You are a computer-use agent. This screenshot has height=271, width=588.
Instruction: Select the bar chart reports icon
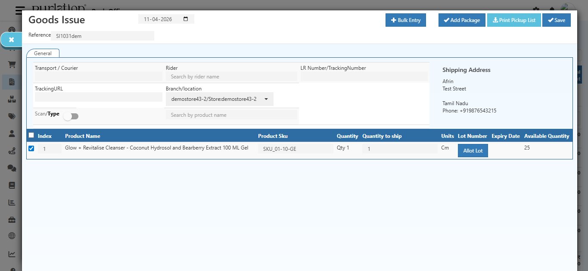[12, 202]
